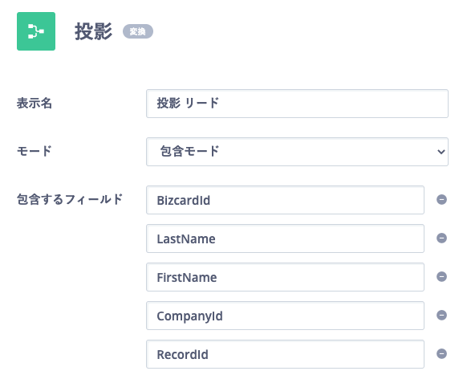Viewport: 463px width, 371px height.
Task: Click the chevron arrow on mode selector
Action: 441,152
